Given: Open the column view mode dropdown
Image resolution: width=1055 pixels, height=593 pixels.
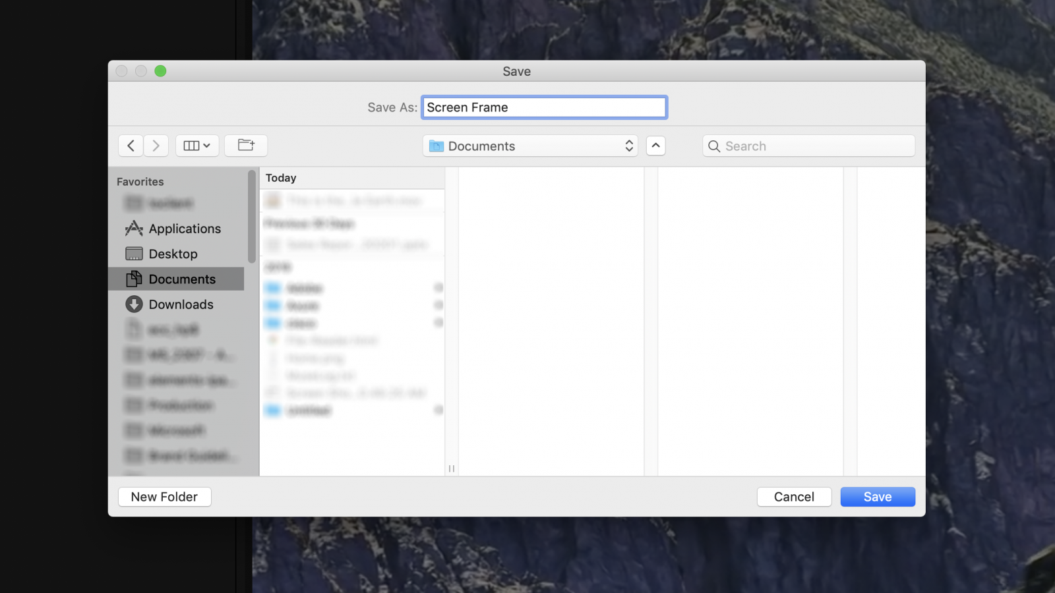Looking at the screenshot, I should pos(197,146).
